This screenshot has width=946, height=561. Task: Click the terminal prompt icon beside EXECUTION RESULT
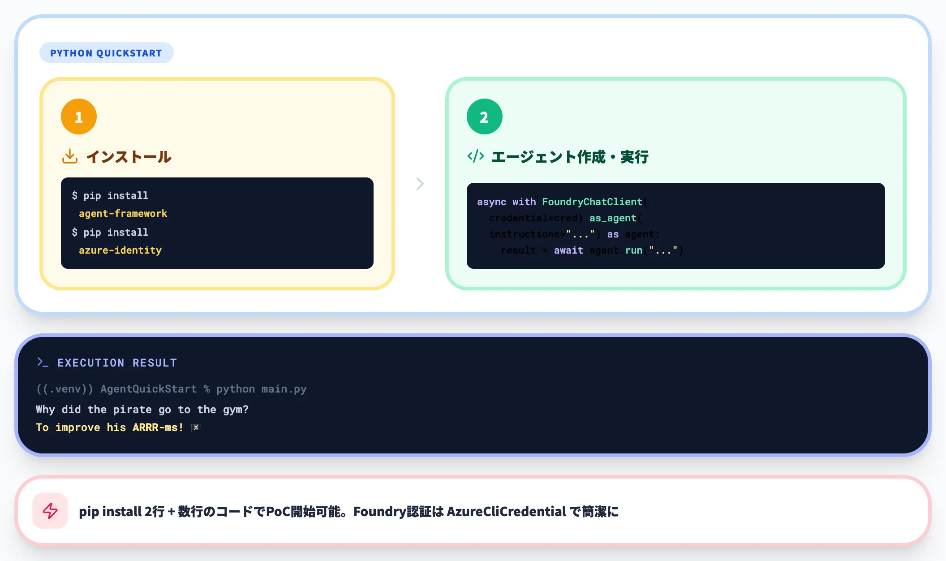pos(43,362)
